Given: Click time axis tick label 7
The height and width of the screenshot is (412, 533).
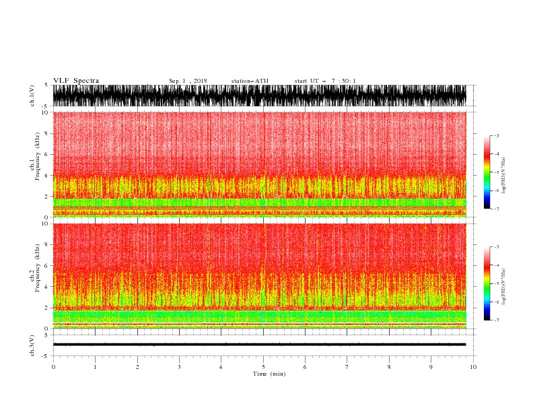Looking at the screenshot, I should (347, 367).
